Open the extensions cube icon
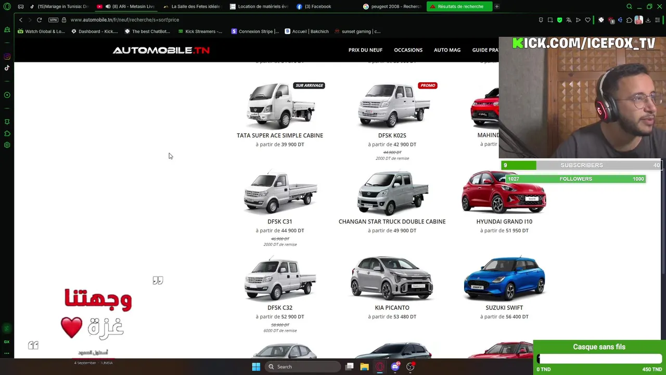This screenshot has width=666, height=375. pyautogui.click(x=629, y=20)
